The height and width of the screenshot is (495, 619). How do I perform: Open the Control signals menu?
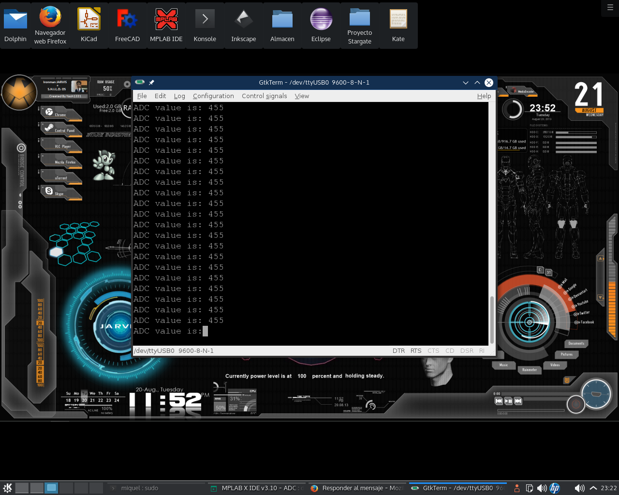tap(265, 96)
